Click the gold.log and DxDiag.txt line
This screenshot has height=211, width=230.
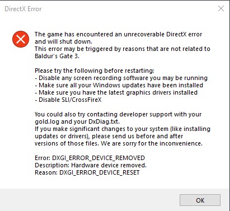click(x=77, y=121)
